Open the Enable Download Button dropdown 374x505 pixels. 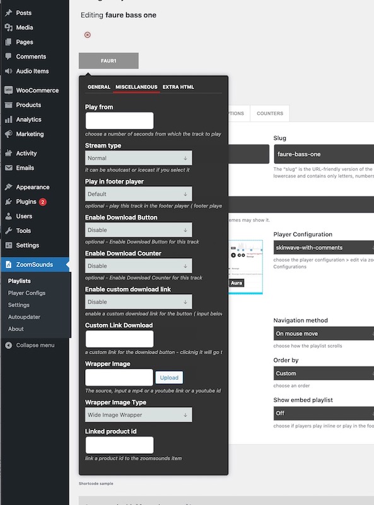139,230
